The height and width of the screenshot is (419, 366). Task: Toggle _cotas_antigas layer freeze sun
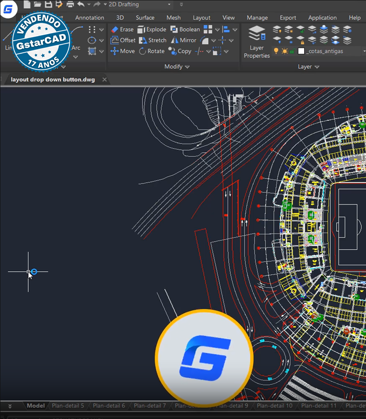pyautogui.click(x=285, y=51)
